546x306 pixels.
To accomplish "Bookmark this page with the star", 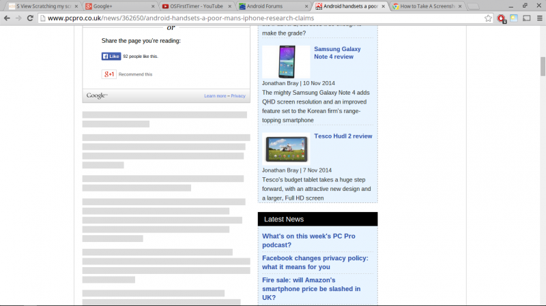I will point(488,18).
